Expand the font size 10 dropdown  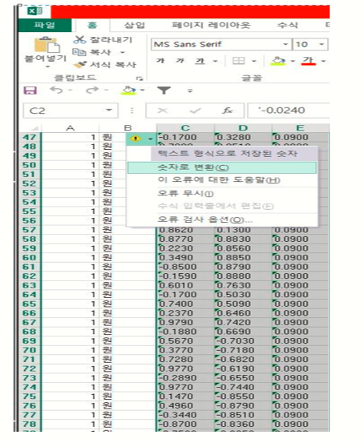[x=322, y=44]
